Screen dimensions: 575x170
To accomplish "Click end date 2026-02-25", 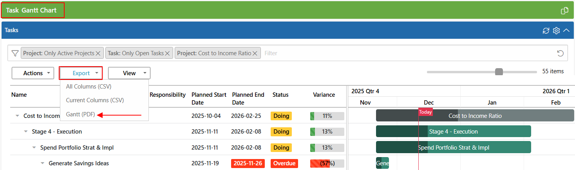I will 246,116.
